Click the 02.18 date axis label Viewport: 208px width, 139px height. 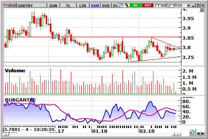pos(147,131)
